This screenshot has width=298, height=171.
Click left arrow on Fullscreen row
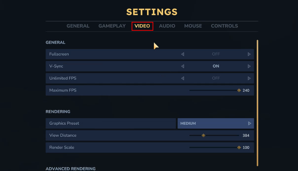[x=183, y=54]
